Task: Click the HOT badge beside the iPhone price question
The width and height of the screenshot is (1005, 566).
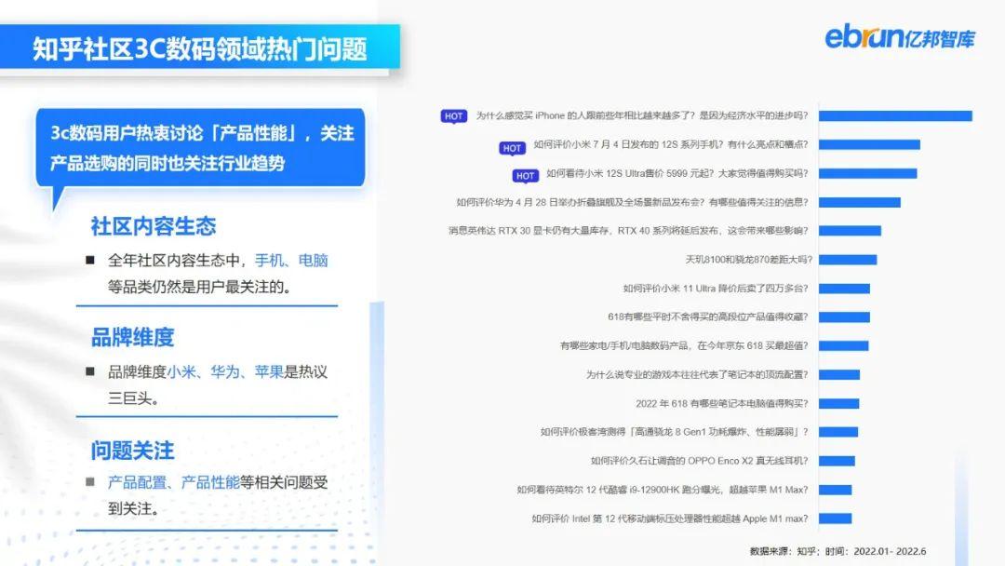Action: pyautogui.click(x=453, y=116)
